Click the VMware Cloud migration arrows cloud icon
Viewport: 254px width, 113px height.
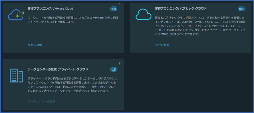pos(16,15)
